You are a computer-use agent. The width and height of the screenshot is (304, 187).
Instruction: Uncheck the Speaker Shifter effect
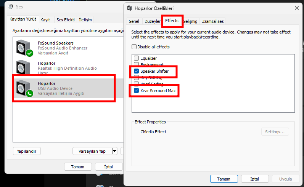137,71
